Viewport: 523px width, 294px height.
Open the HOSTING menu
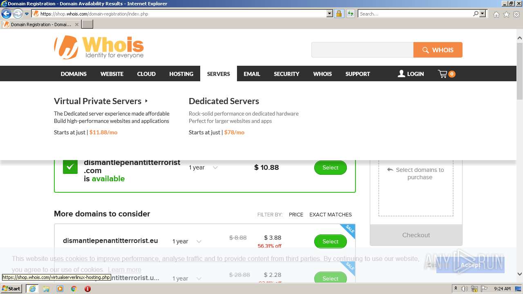(x=181, y=74)
